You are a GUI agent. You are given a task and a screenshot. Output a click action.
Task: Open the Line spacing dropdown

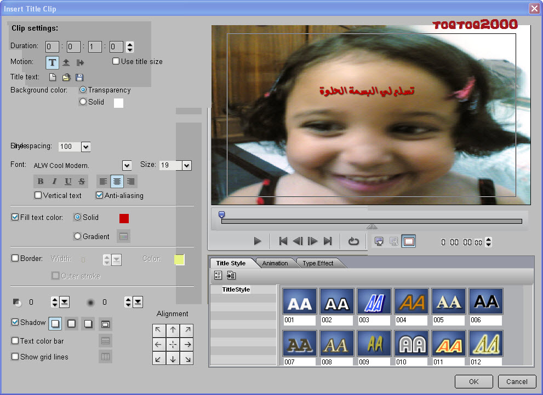click(85, 147)
